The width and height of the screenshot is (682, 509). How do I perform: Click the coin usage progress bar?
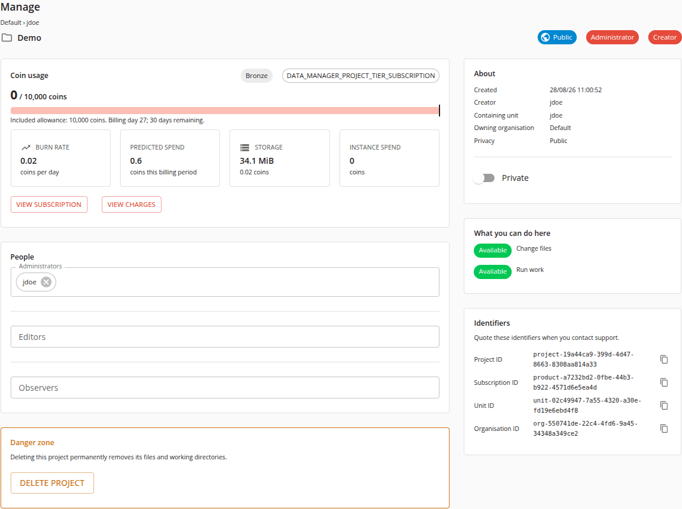[225, 111]
